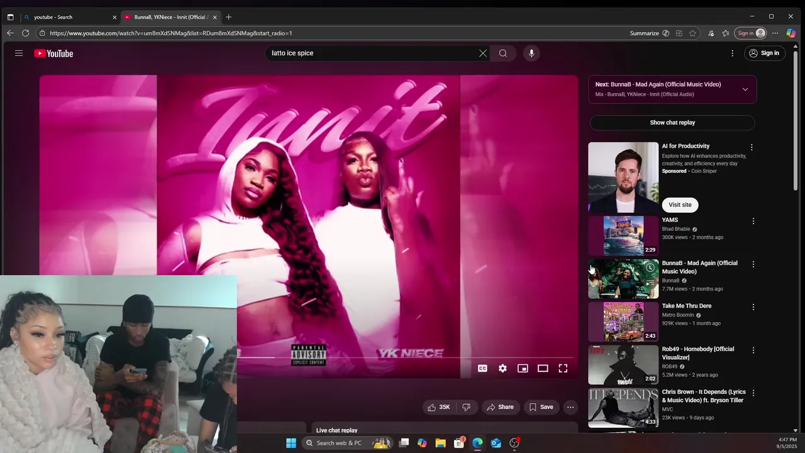Open more actions menu beside Save

point(570,407)
